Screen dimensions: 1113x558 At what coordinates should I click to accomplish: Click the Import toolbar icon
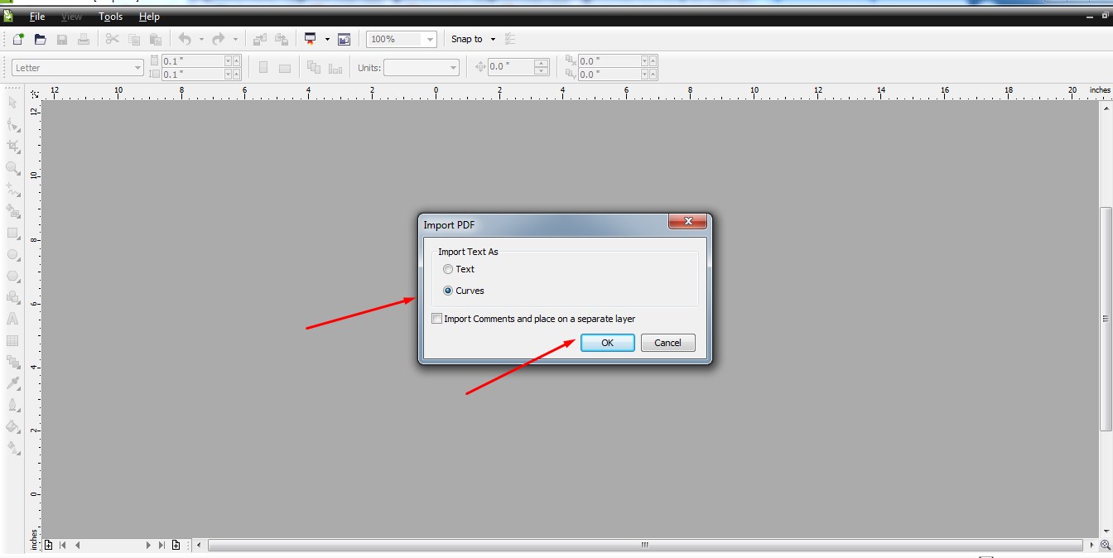tap(260, 39)
